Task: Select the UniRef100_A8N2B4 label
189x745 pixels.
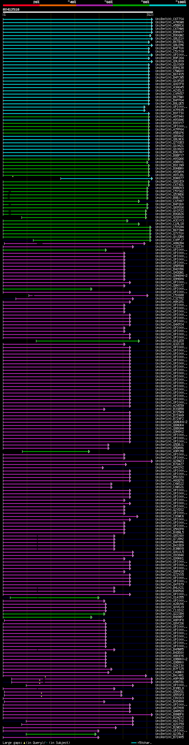Action: tap(170, 243)
